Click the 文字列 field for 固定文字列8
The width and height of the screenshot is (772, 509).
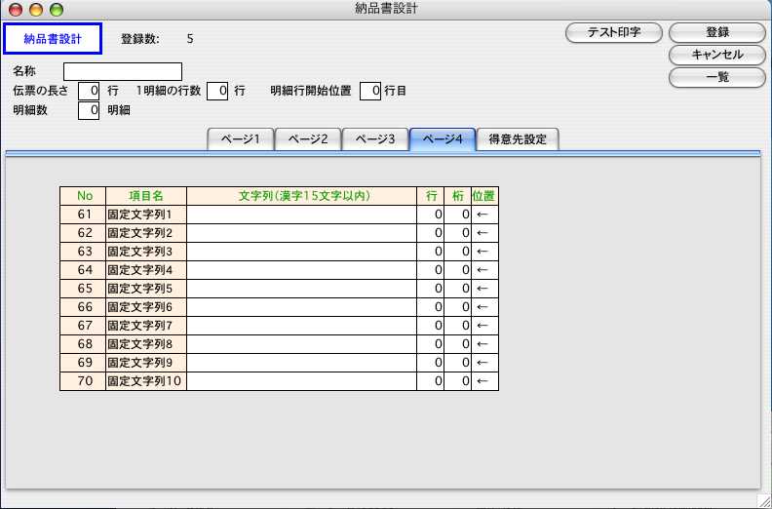click(302, 344)
